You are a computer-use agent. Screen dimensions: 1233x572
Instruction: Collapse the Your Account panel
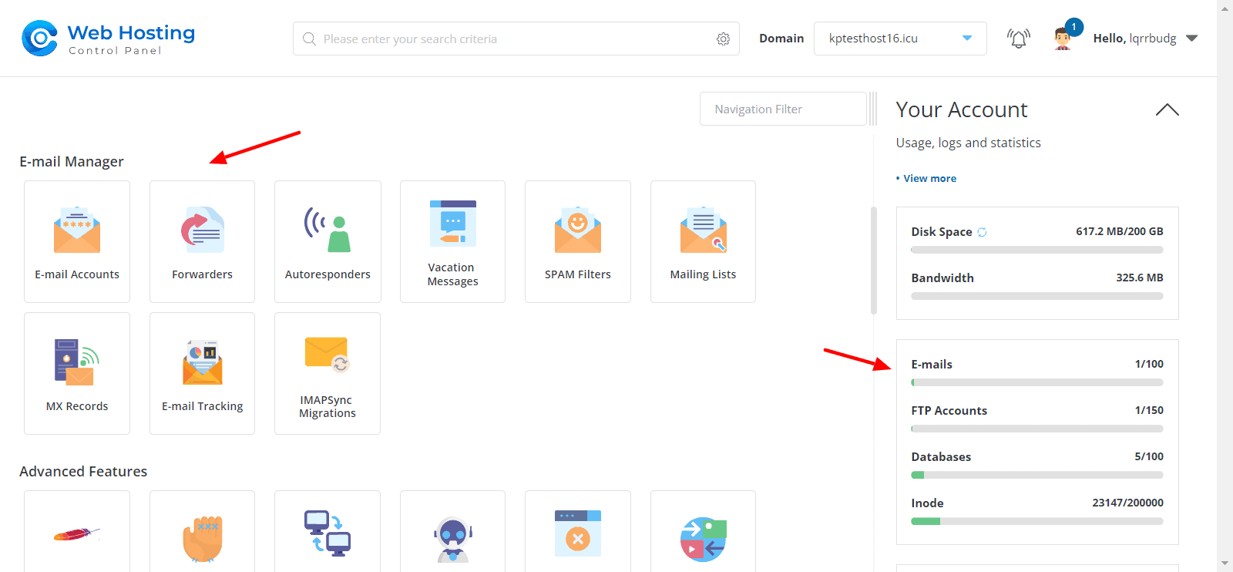1167,109
